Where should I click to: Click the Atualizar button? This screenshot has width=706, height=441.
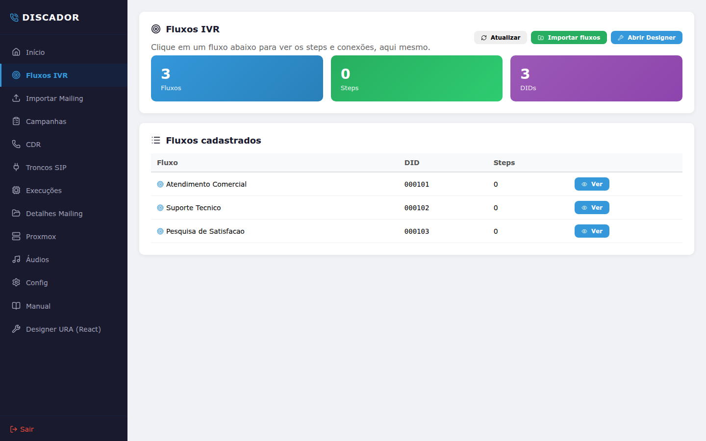(501, 38)
